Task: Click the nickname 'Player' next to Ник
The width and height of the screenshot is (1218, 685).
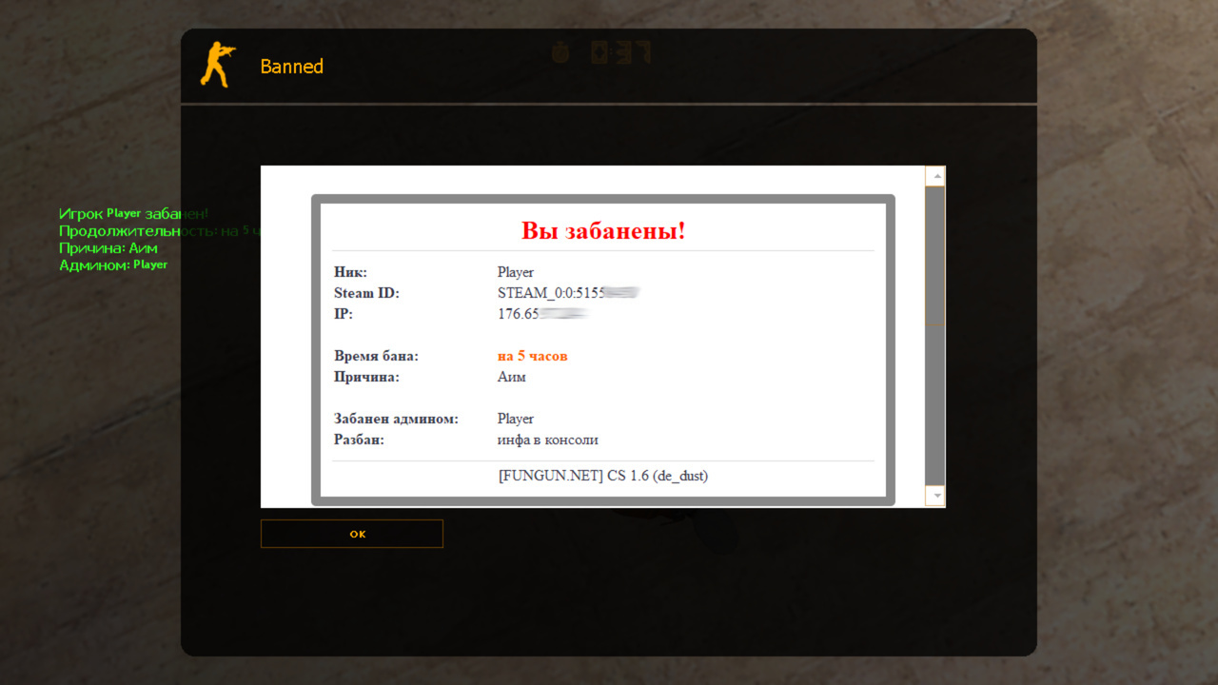Action: (515, 272)
